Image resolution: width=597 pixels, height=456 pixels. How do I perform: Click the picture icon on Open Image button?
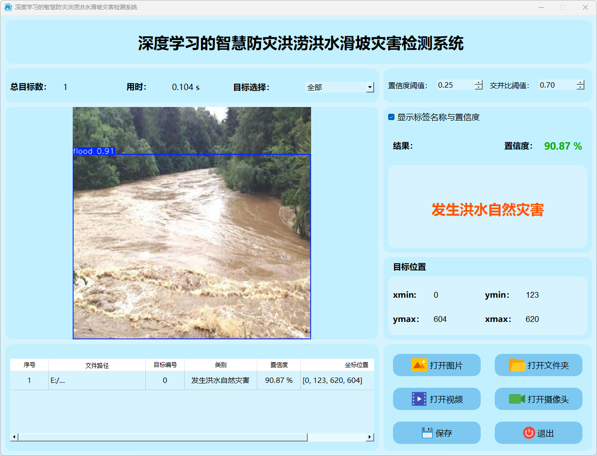pyautogui.click(x=419, y=365)
